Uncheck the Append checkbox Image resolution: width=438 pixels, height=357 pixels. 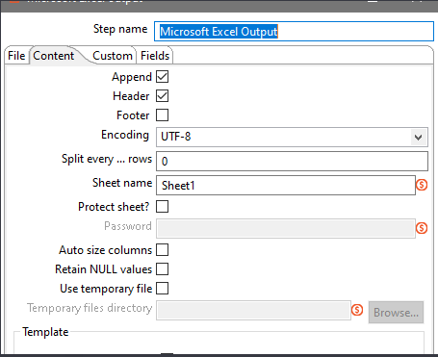pos(162,77)
